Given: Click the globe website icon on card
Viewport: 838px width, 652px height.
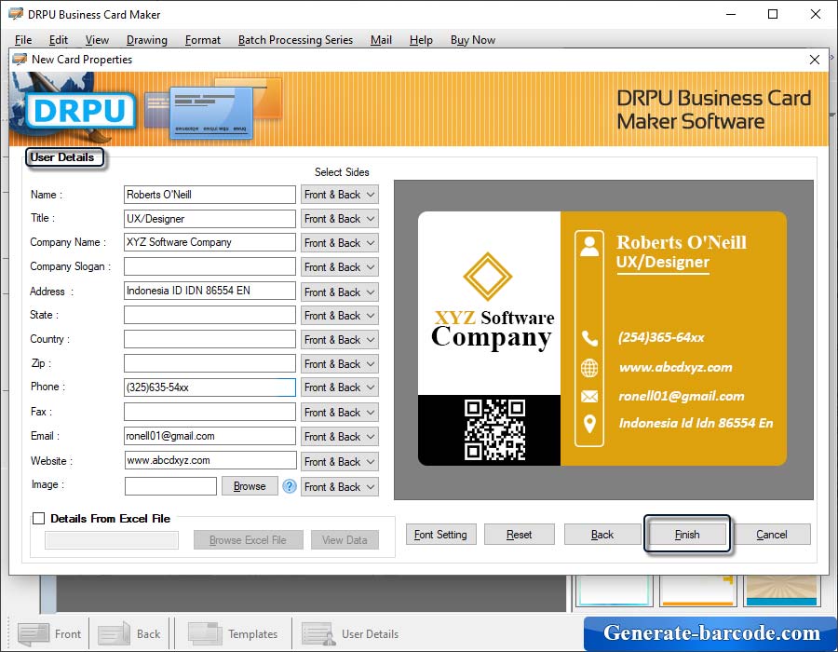Looking at the screenshot, I should point(589,368).
